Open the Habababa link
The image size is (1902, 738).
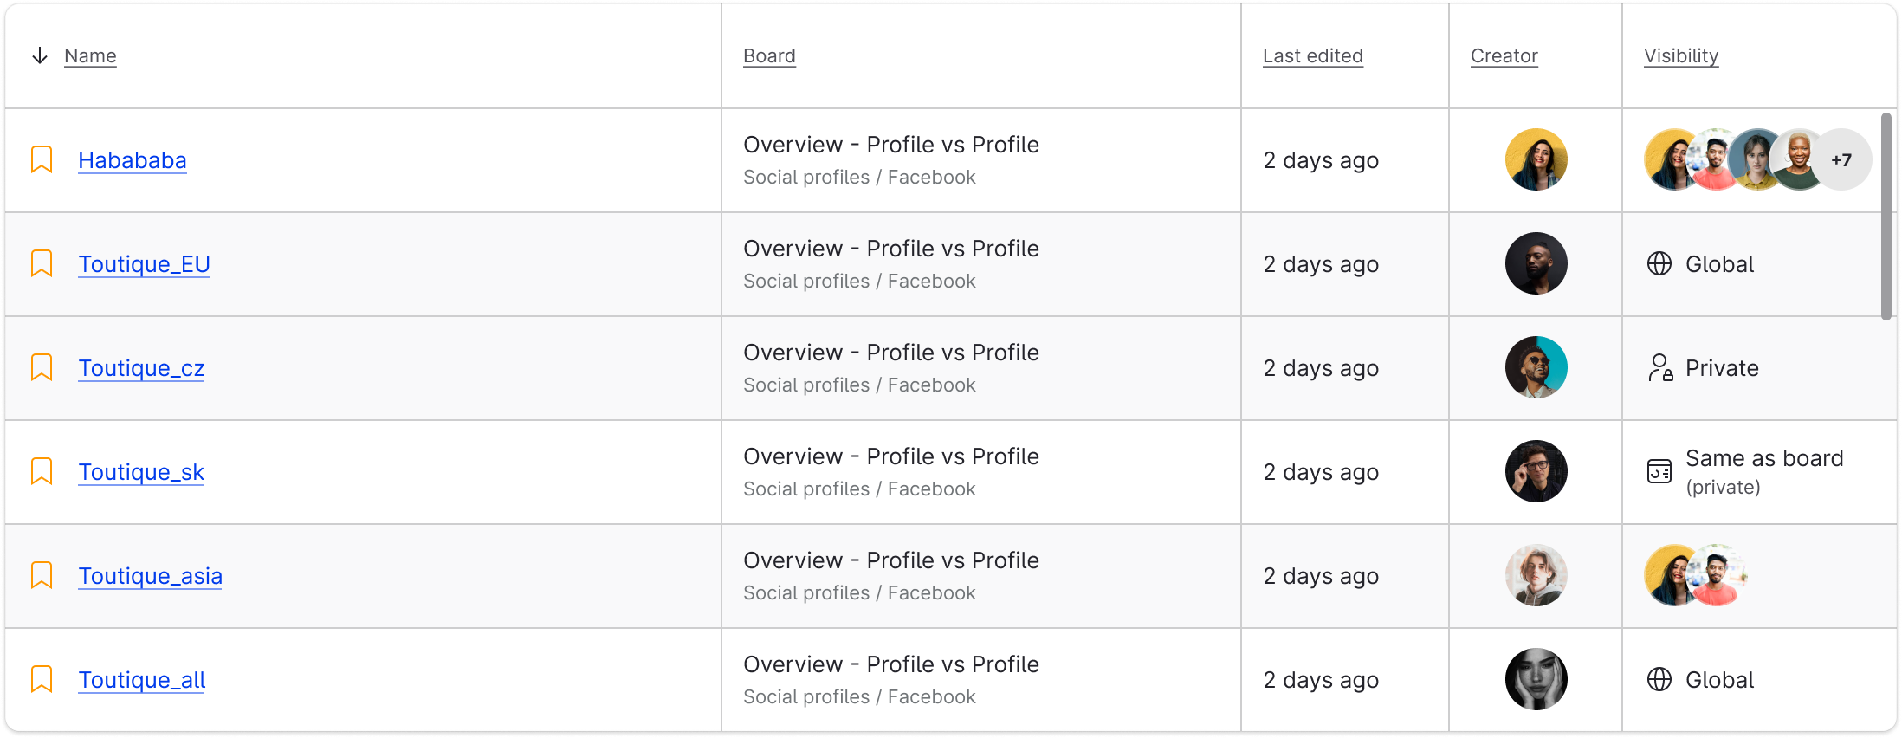133,160
